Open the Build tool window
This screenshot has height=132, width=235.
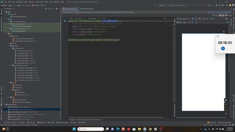tap(73, 122)
